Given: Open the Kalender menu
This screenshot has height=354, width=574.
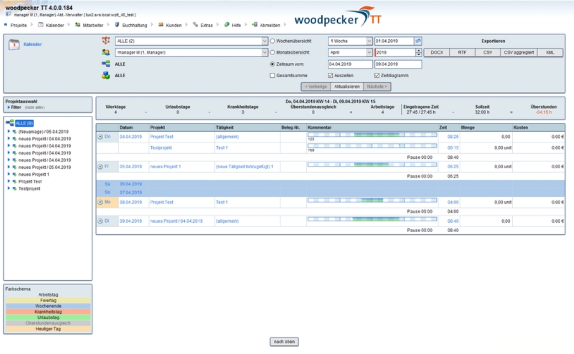Looking at the screenshot, I should point(55,25).
